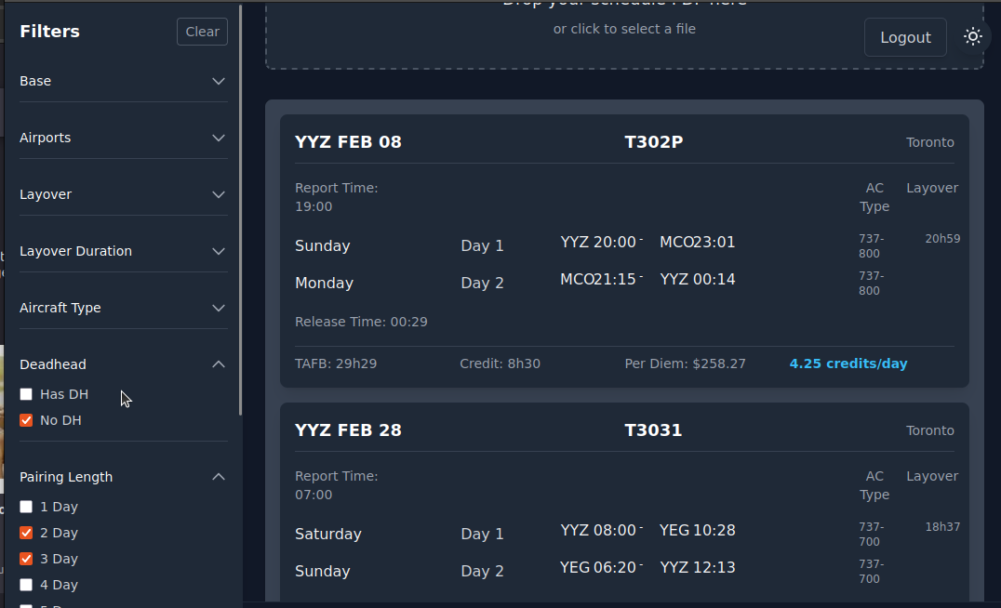Open the Layover filter chevron
The width and height of the screenshot is (1001, 608).
point(219,194)
